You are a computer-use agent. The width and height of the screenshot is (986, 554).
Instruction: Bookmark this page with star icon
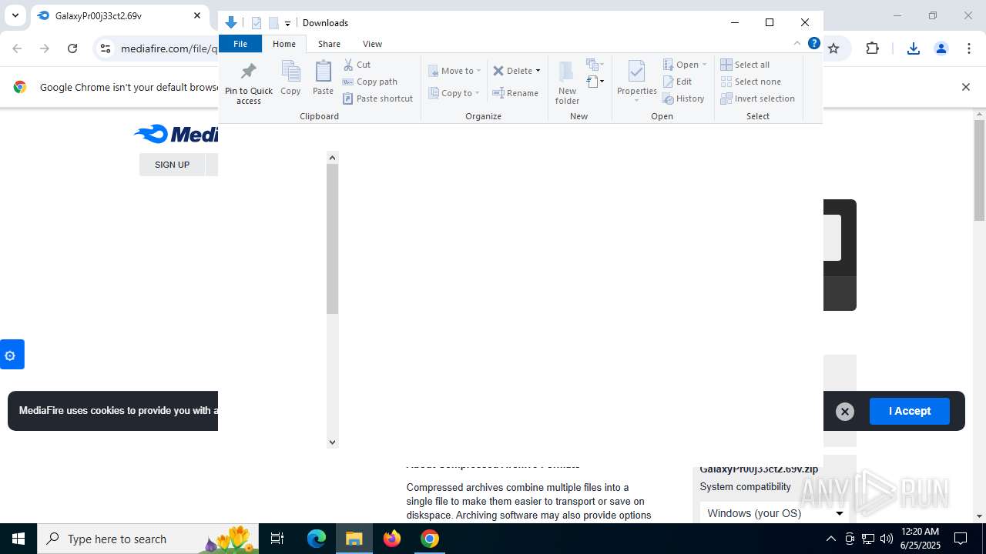pos(833,48)
